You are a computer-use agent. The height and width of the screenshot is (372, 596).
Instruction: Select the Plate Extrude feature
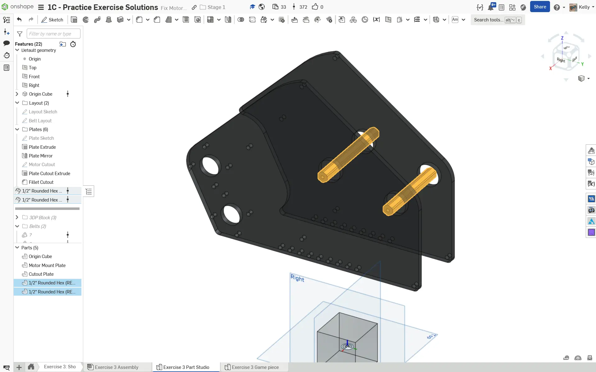[x=42, y=147]
